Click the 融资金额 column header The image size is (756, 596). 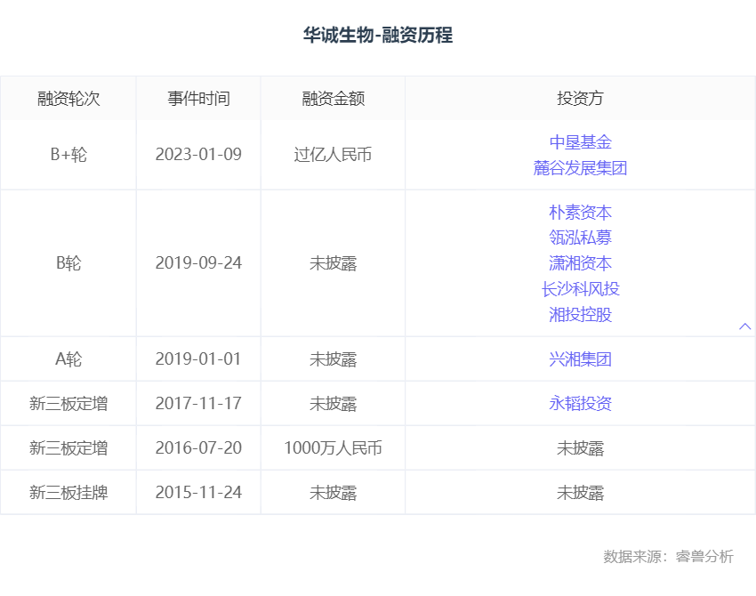tap(334, 99)
